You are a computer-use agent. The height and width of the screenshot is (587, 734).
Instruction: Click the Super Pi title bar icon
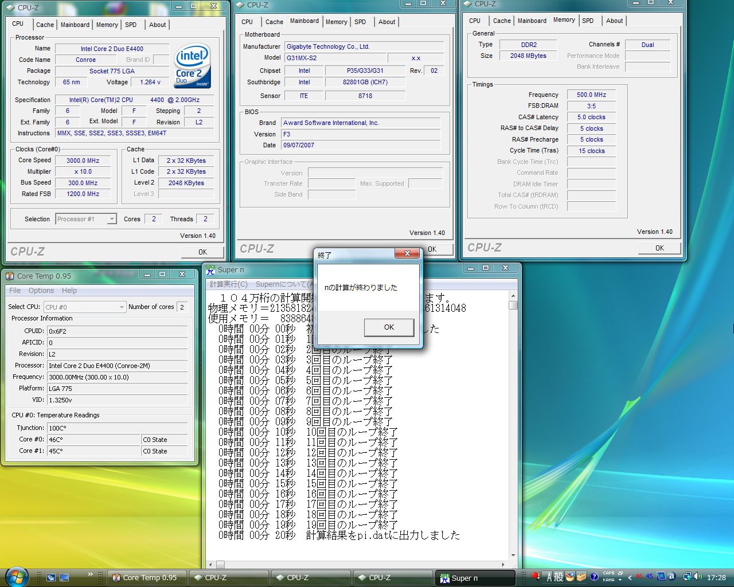pos(210,269)
